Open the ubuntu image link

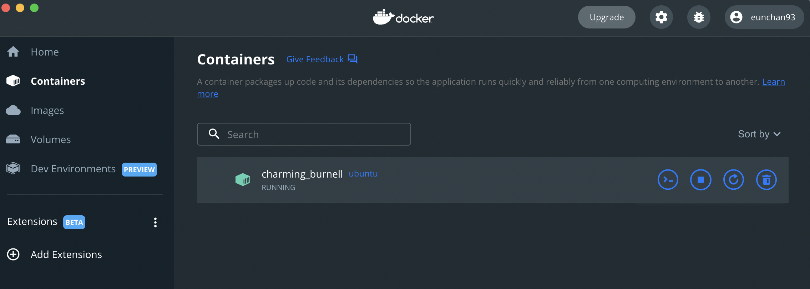[363, 174]
